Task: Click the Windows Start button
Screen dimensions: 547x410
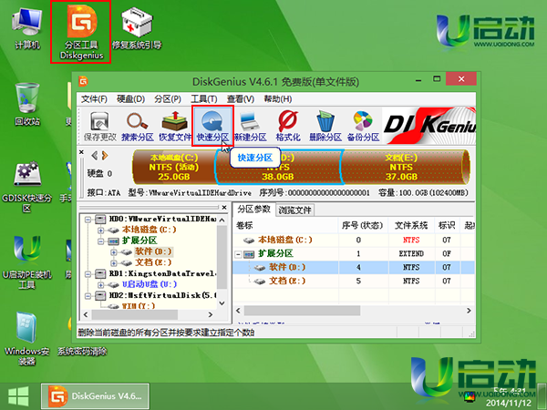Action: click(x=18, y=396)
